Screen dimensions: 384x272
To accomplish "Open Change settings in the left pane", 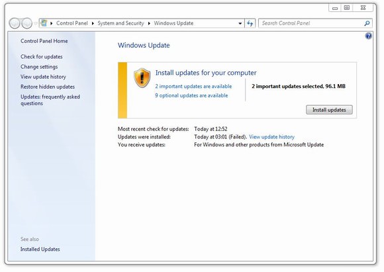I will (39, 67).
